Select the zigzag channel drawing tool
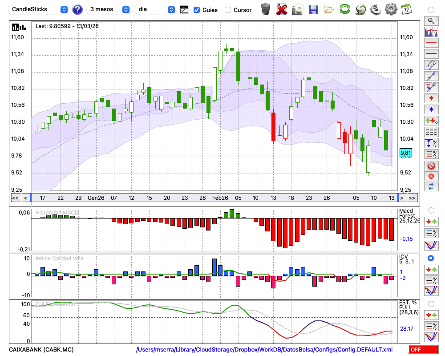This screenshot has height=356, width=445. pos(431,65)
